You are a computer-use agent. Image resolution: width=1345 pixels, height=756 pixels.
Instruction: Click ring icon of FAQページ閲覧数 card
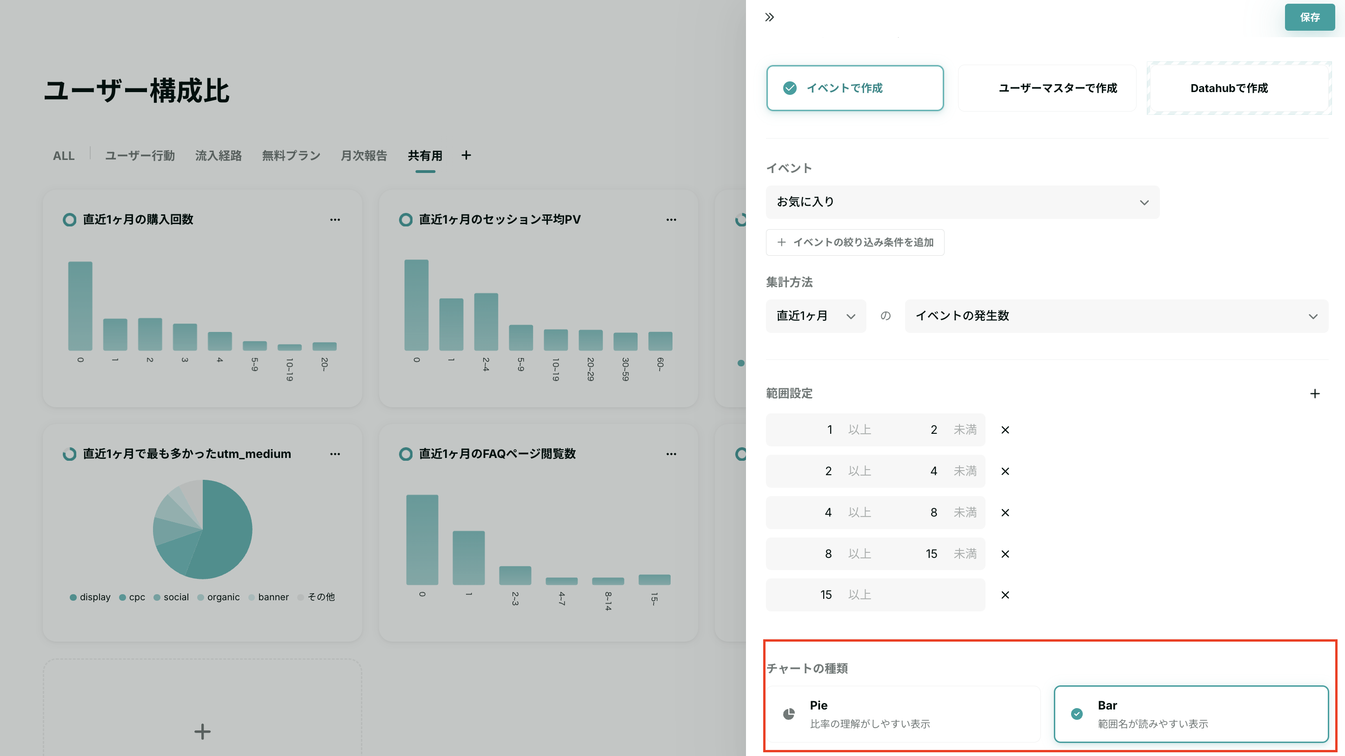click(406, 454)
